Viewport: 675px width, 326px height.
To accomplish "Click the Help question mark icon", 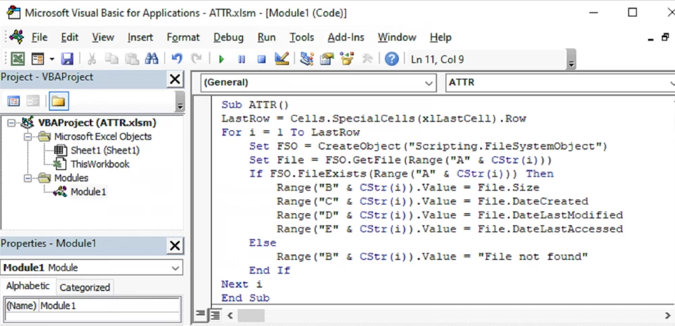I will pyautogui.click(x=391, y=59).
